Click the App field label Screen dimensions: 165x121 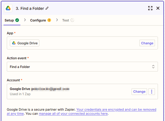10,33
